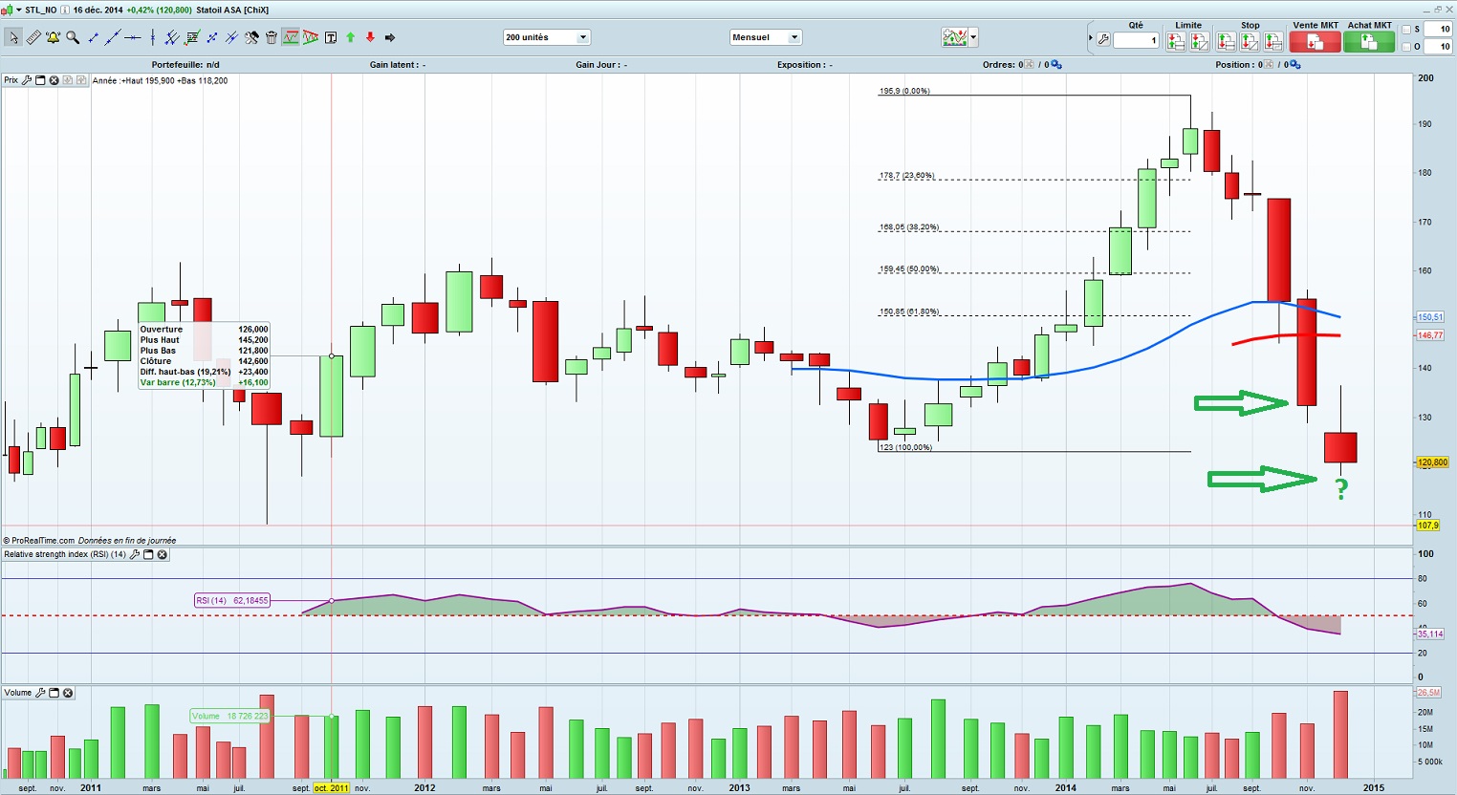Open the chart style menu arrow beside STL_NO
The width and height of the screenshot is (1457, 795).
[19, 10]
